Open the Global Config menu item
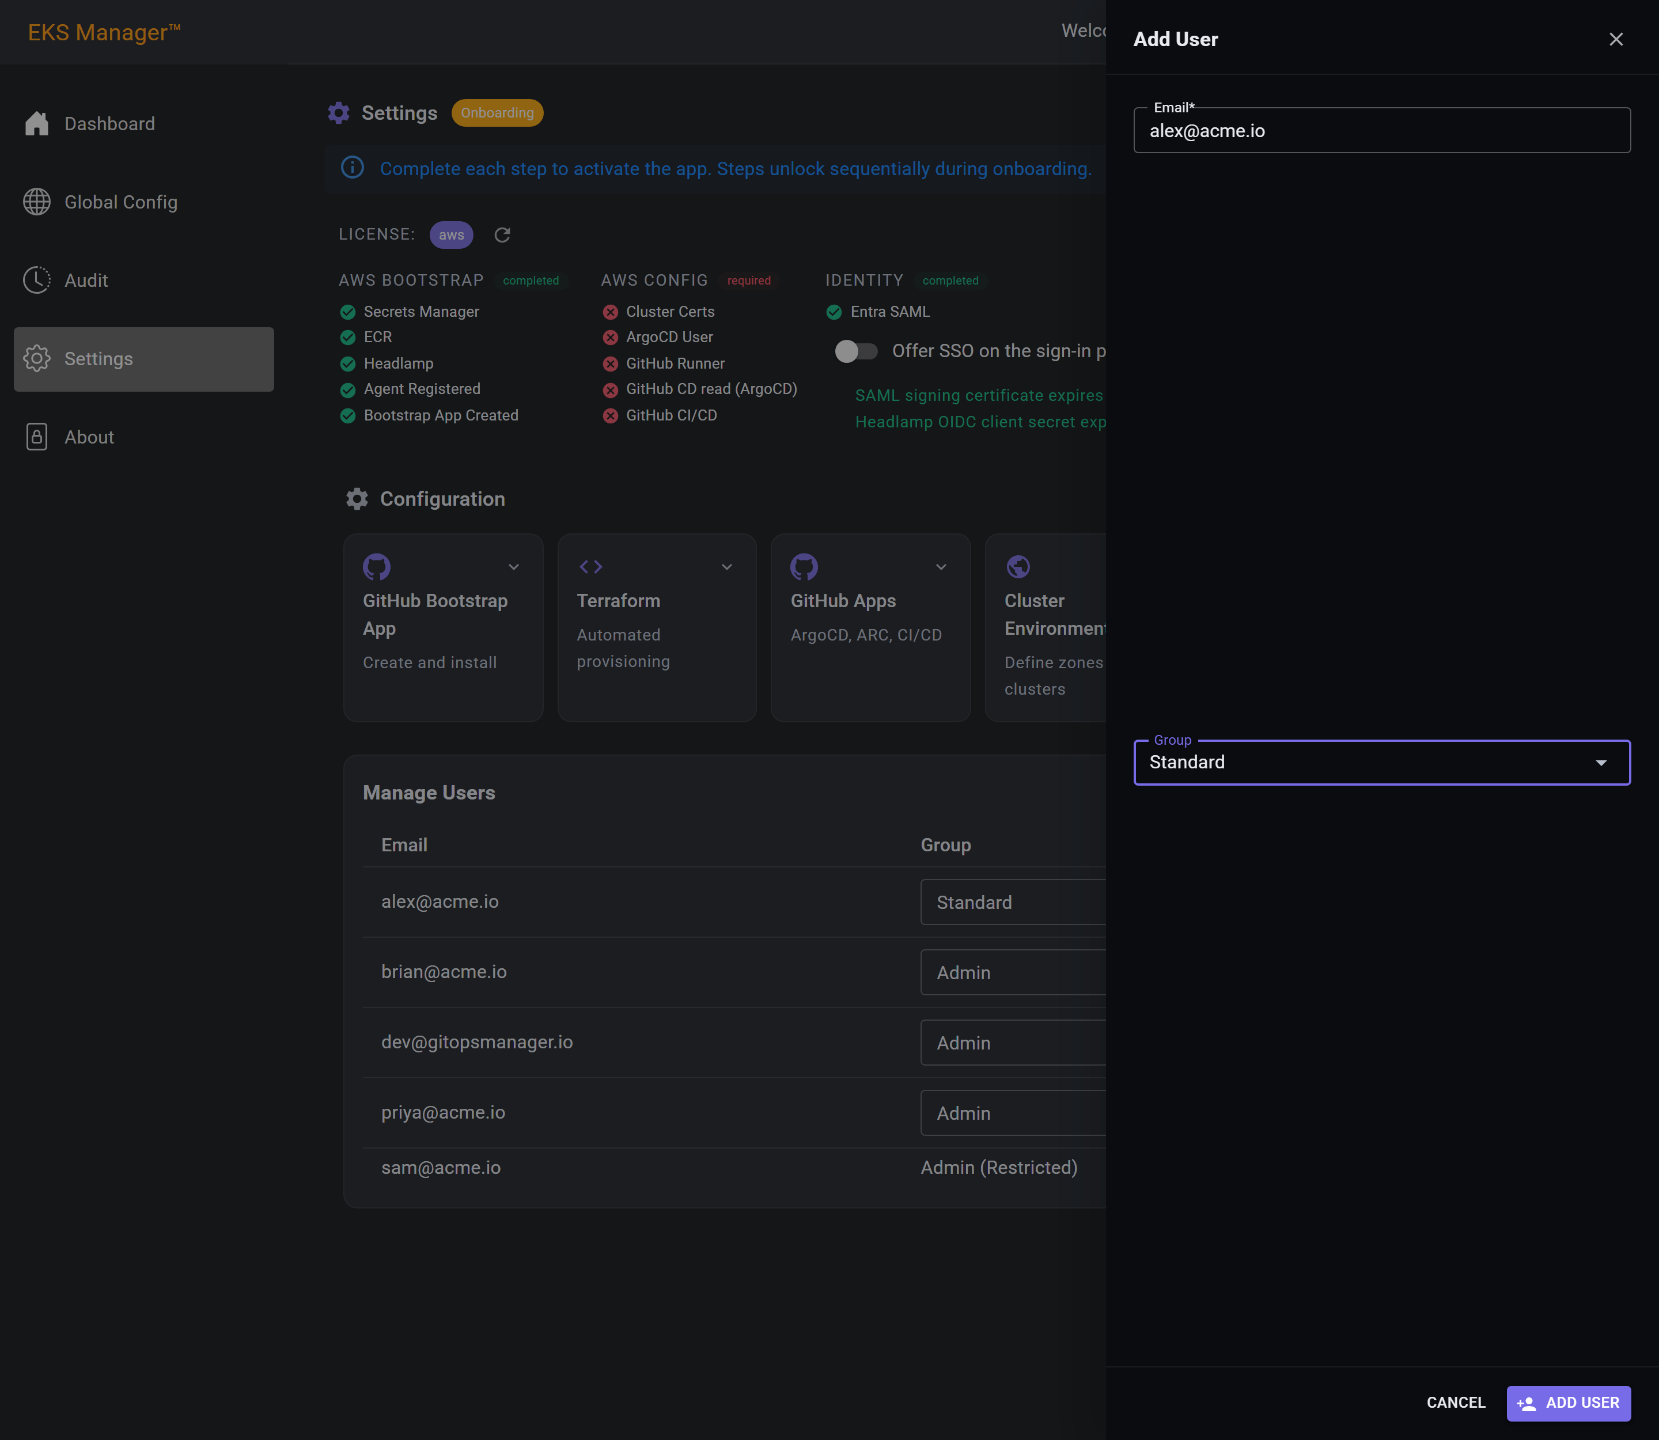Image resolution: width=1659 pixels, height=1440 pixels. tap(144, 202)
